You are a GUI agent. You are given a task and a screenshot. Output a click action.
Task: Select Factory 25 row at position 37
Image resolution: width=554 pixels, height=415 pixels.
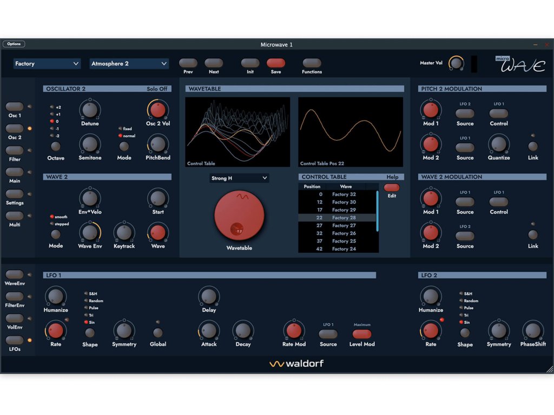pos(337,241)
